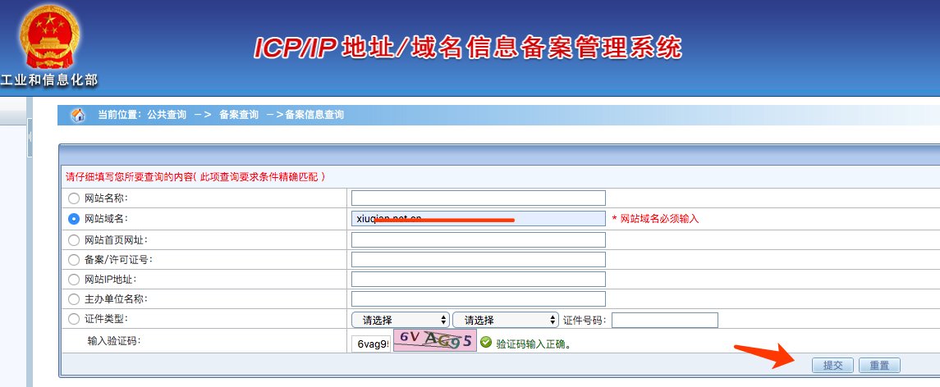940x387 pixels.
Task: Click the national emblem logo
Action: click(48, 38)
